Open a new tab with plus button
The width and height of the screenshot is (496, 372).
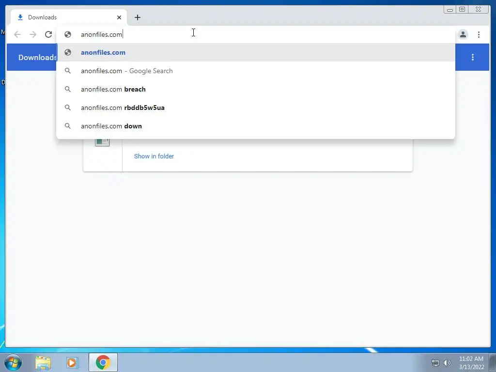pos(137,17)
